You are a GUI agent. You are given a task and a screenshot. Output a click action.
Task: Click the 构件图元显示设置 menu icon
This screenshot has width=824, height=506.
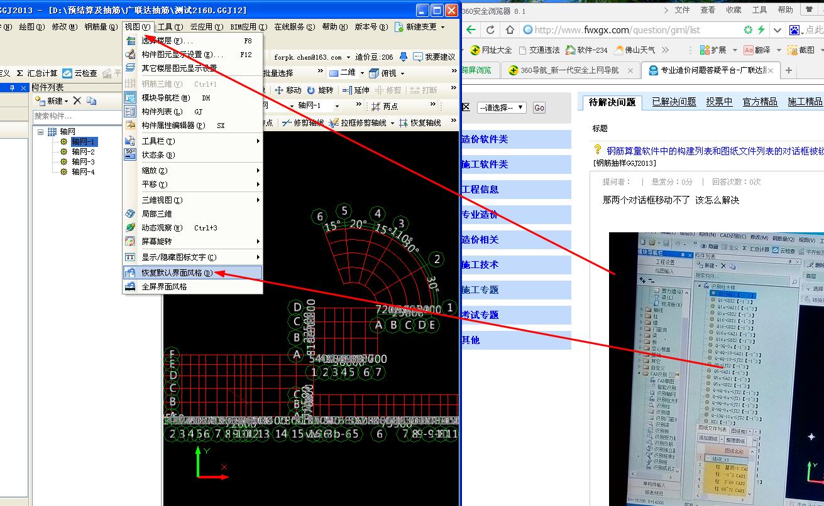click(x=130, y=55)
